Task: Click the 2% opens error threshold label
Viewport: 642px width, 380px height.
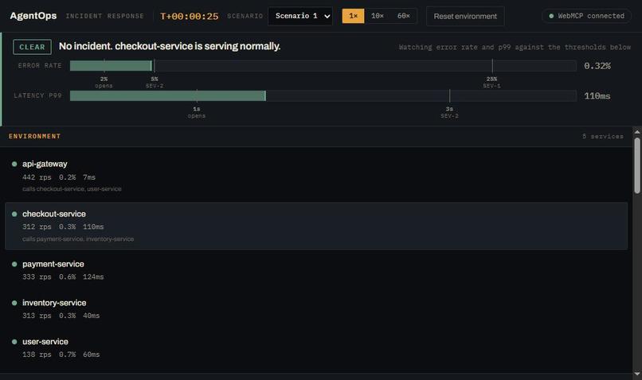Action: click(x=104, y=82)
